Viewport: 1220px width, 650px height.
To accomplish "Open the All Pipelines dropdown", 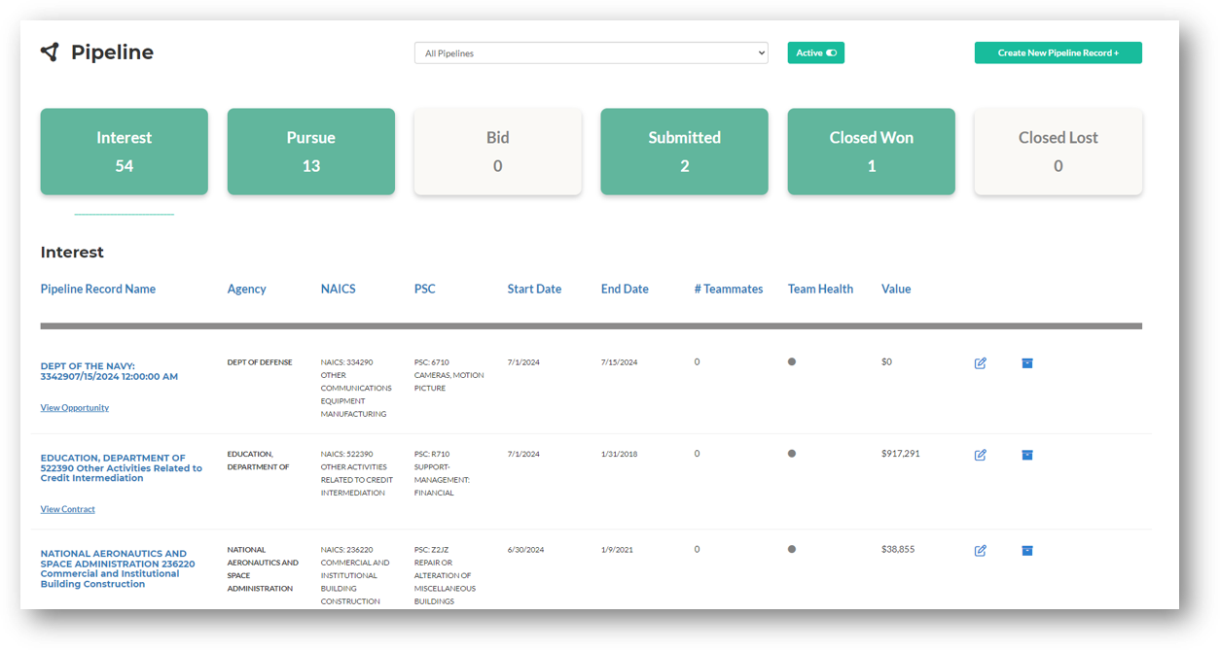I will pos(591,53).
